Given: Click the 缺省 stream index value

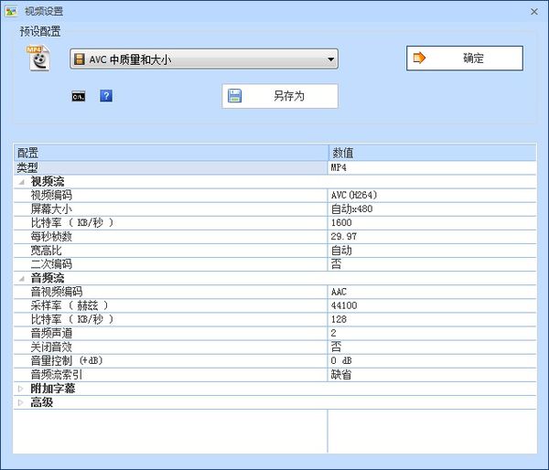Looking at the screenshot, I should (x=341, y=375).
